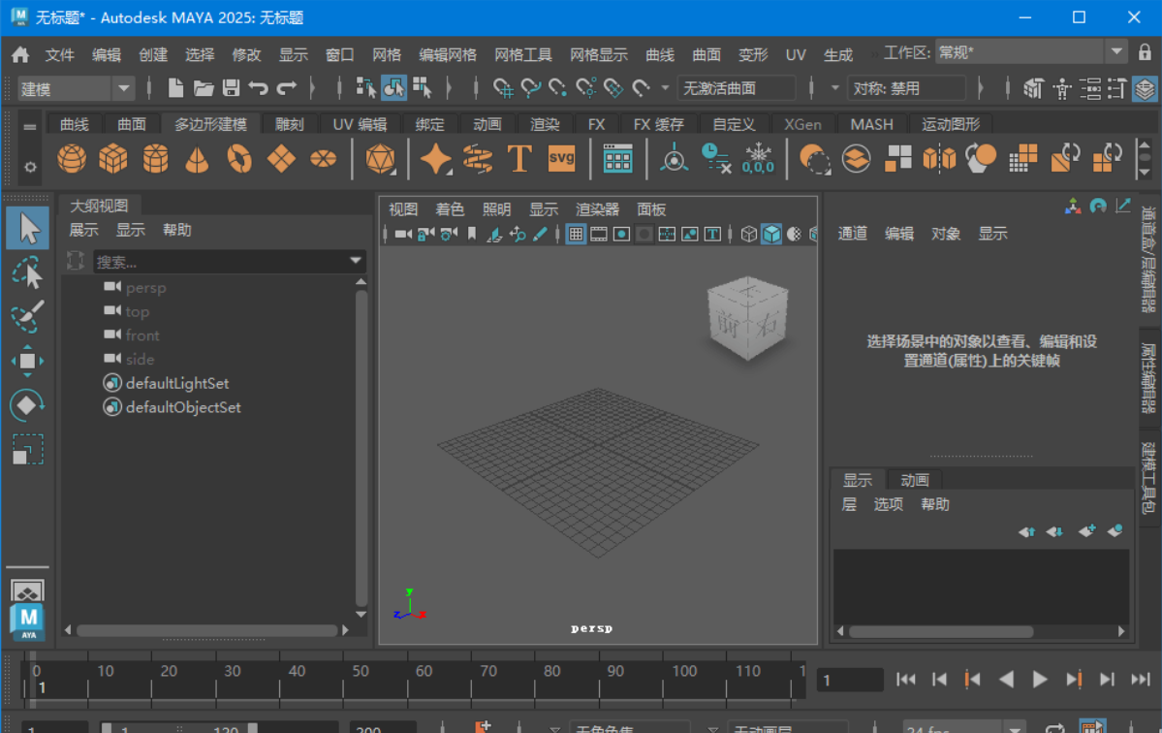
Task: Click the sweep mesh shelf icon
Action: click(x=478, y=159)
